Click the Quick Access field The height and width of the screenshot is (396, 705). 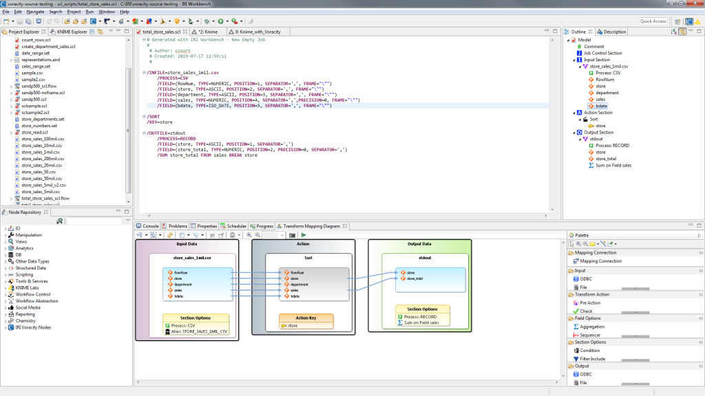coord(653,21)
